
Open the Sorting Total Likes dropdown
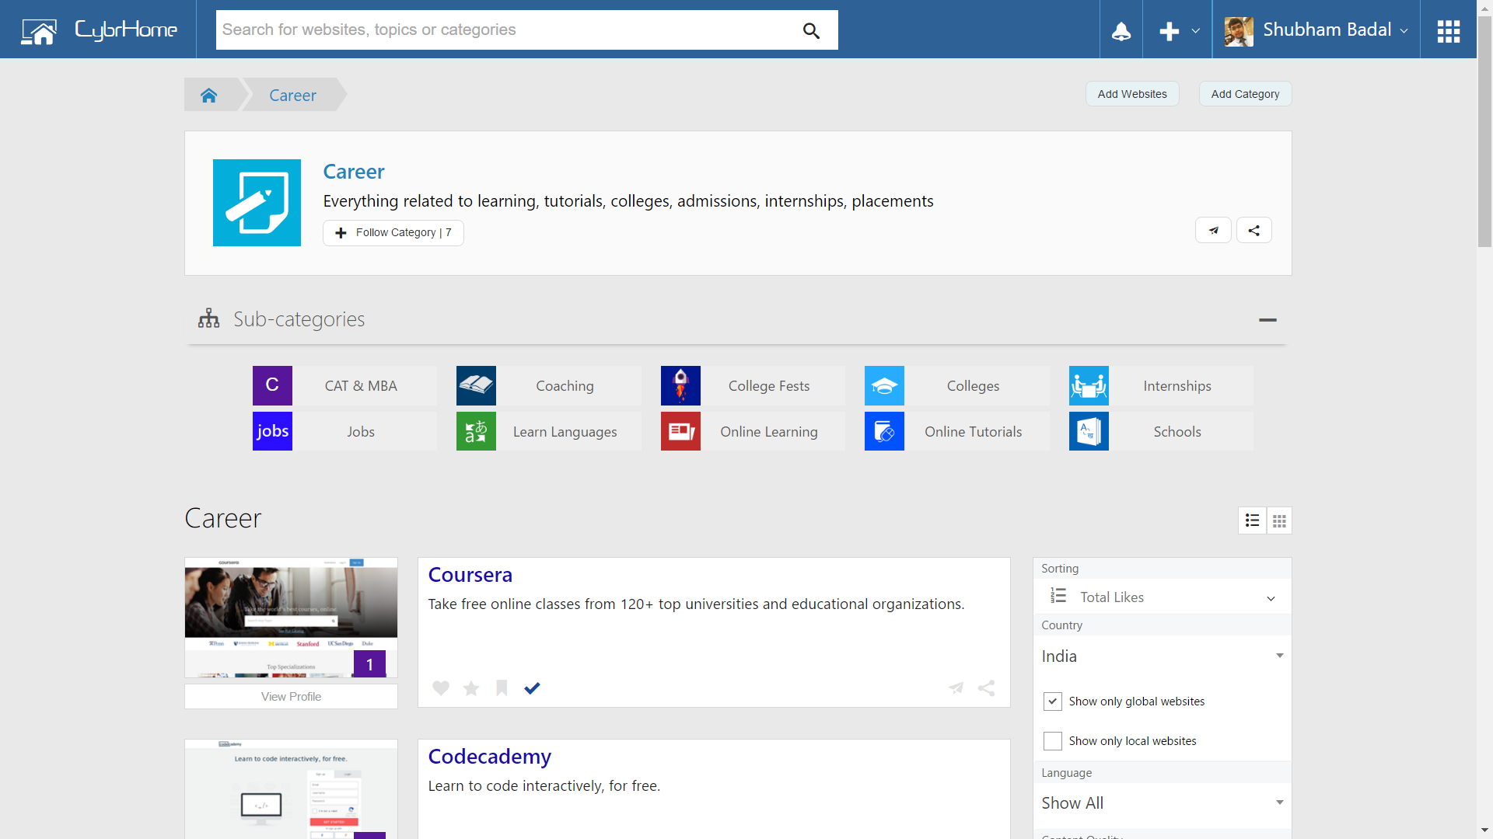(1162, 597)
